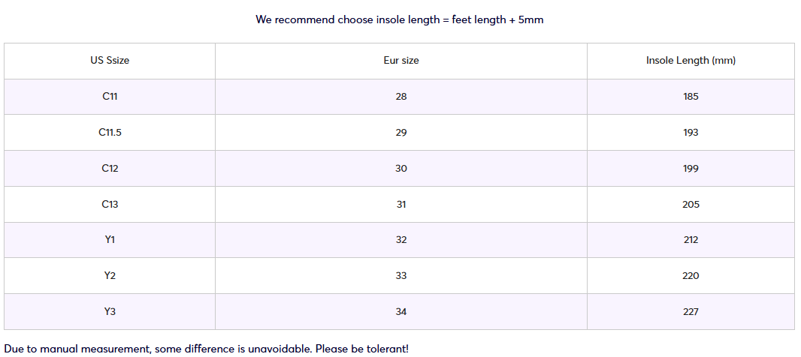Click the "Eur size" column header
Viewport: 801px width, 357px height.
401,61
